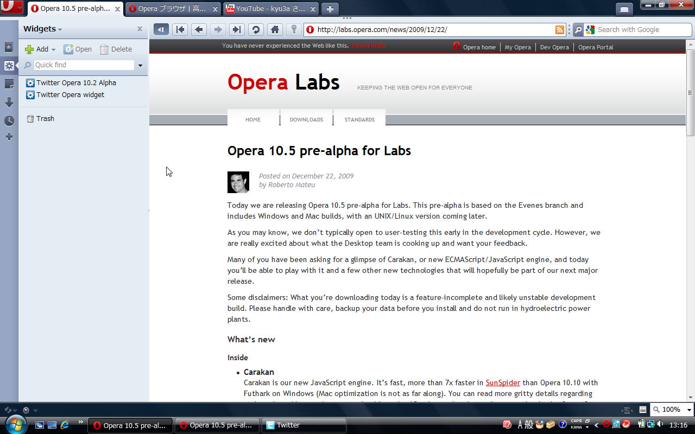This screenshot has width=695, height=434.
Task: Click the Rewind navigation button
Action: (180, 30)
